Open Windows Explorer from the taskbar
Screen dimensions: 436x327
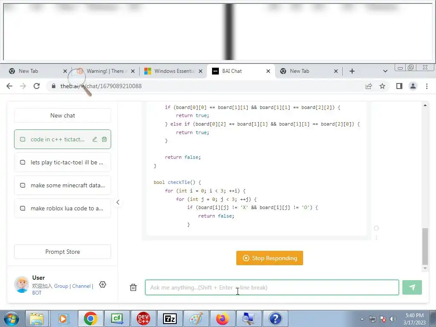[x=37, y=318]
